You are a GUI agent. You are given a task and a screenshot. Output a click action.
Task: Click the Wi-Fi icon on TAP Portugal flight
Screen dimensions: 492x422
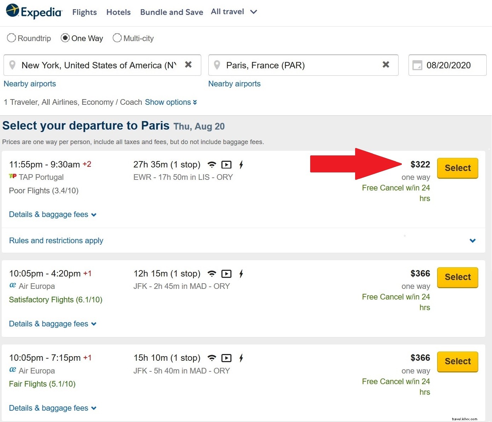click(x=212, y=164)
